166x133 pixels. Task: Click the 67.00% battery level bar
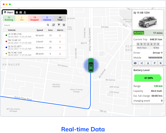pos(148,78)
